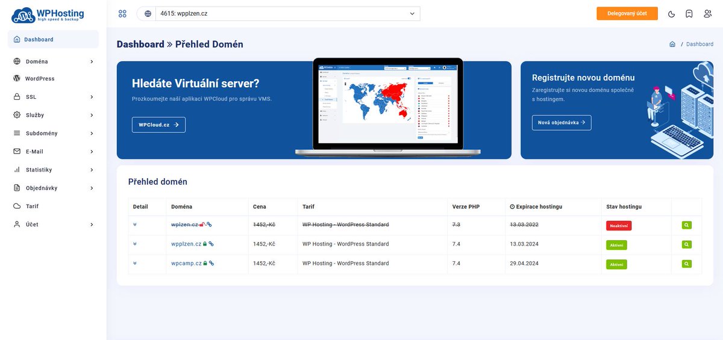The image size is (723, 340).
Task: Click the Aktivní badge for wpcamp.cz
Action: [616, 264]
